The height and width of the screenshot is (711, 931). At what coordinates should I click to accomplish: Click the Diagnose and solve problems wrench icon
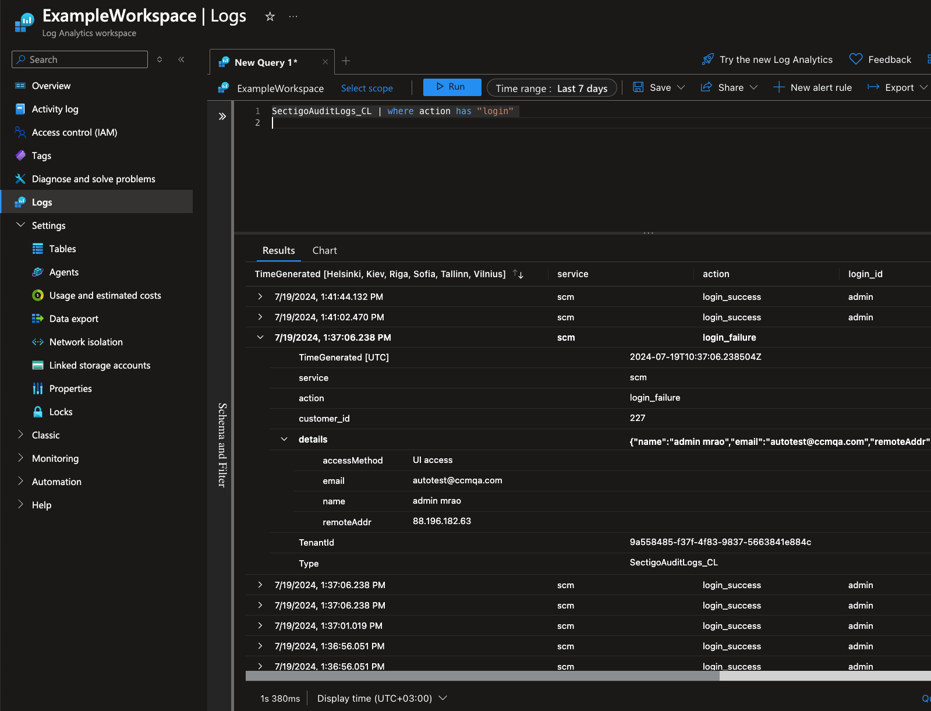[20, 179]
